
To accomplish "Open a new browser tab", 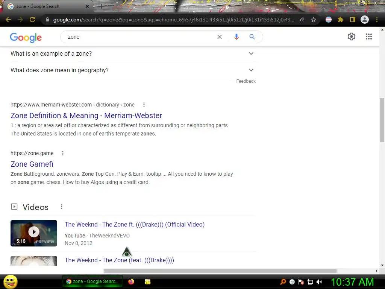I will pyautogui.click(x=101, y=6).
